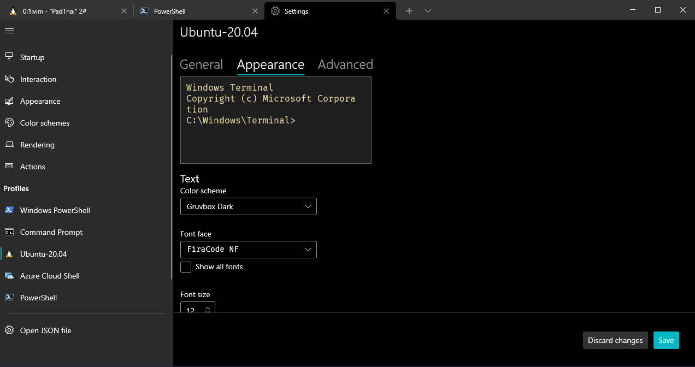Click the PowerShell icon on the second tab
The image size is (695, 367).
pos(144,11)
